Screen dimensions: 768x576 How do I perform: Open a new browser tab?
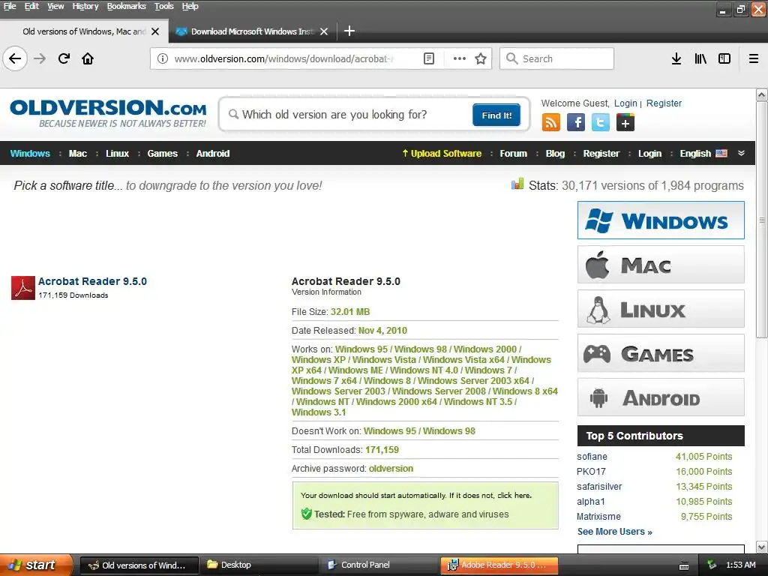[x=349, y=31]
